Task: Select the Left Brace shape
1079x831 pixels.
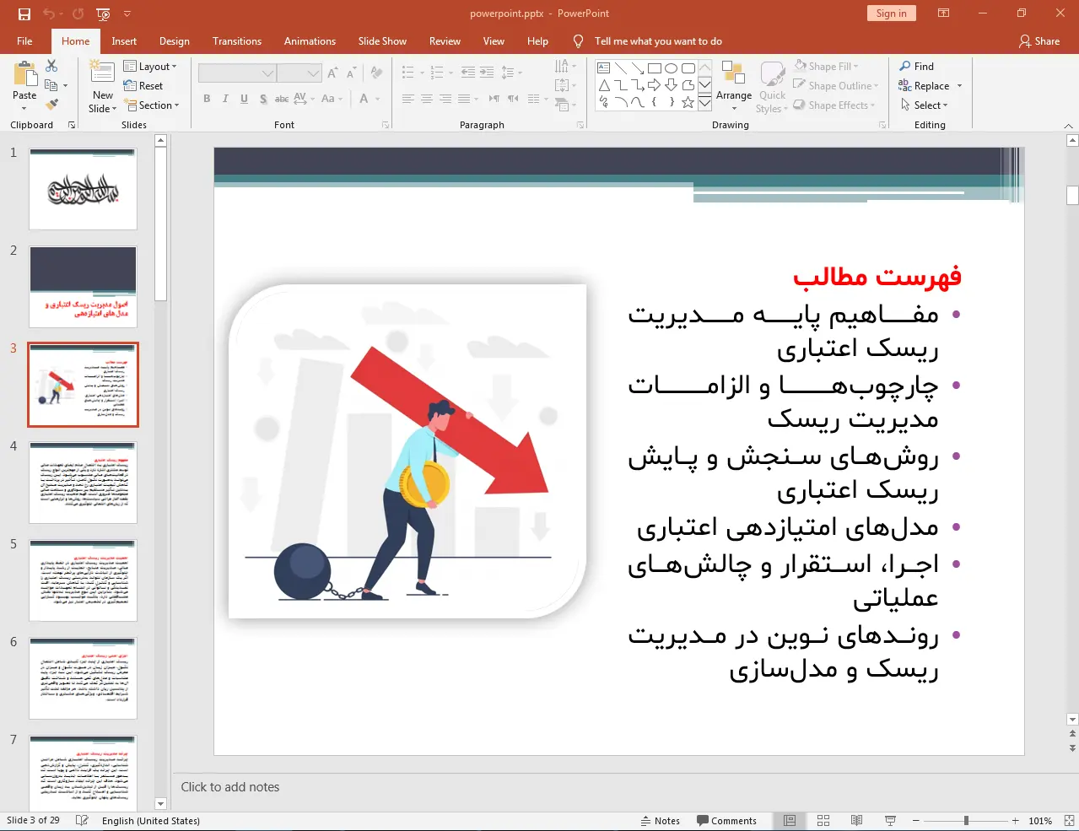Action: click(x=655, y=102)
